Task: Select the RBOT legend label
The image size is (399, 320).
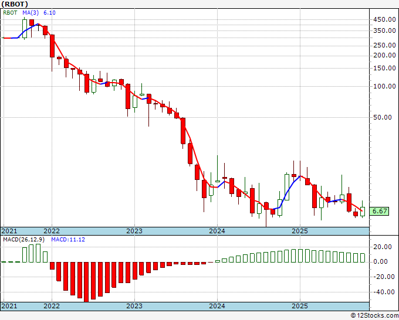Action: click(x=10, y=13)
